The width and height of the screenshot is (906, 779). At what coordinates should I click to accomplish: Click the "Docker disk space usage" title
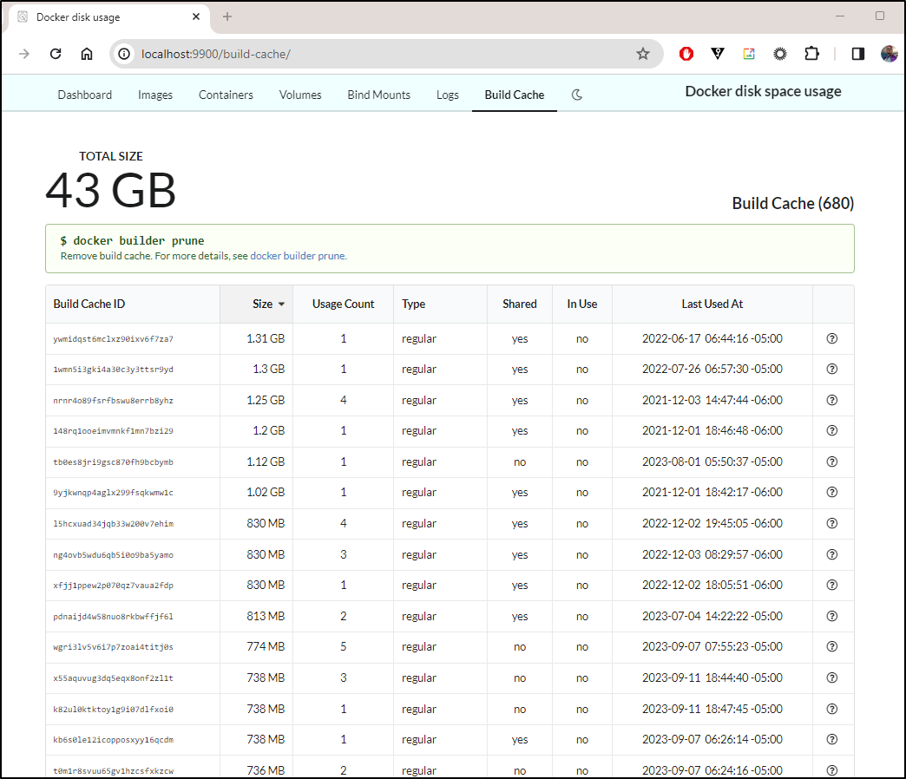[x=764, y=91]
